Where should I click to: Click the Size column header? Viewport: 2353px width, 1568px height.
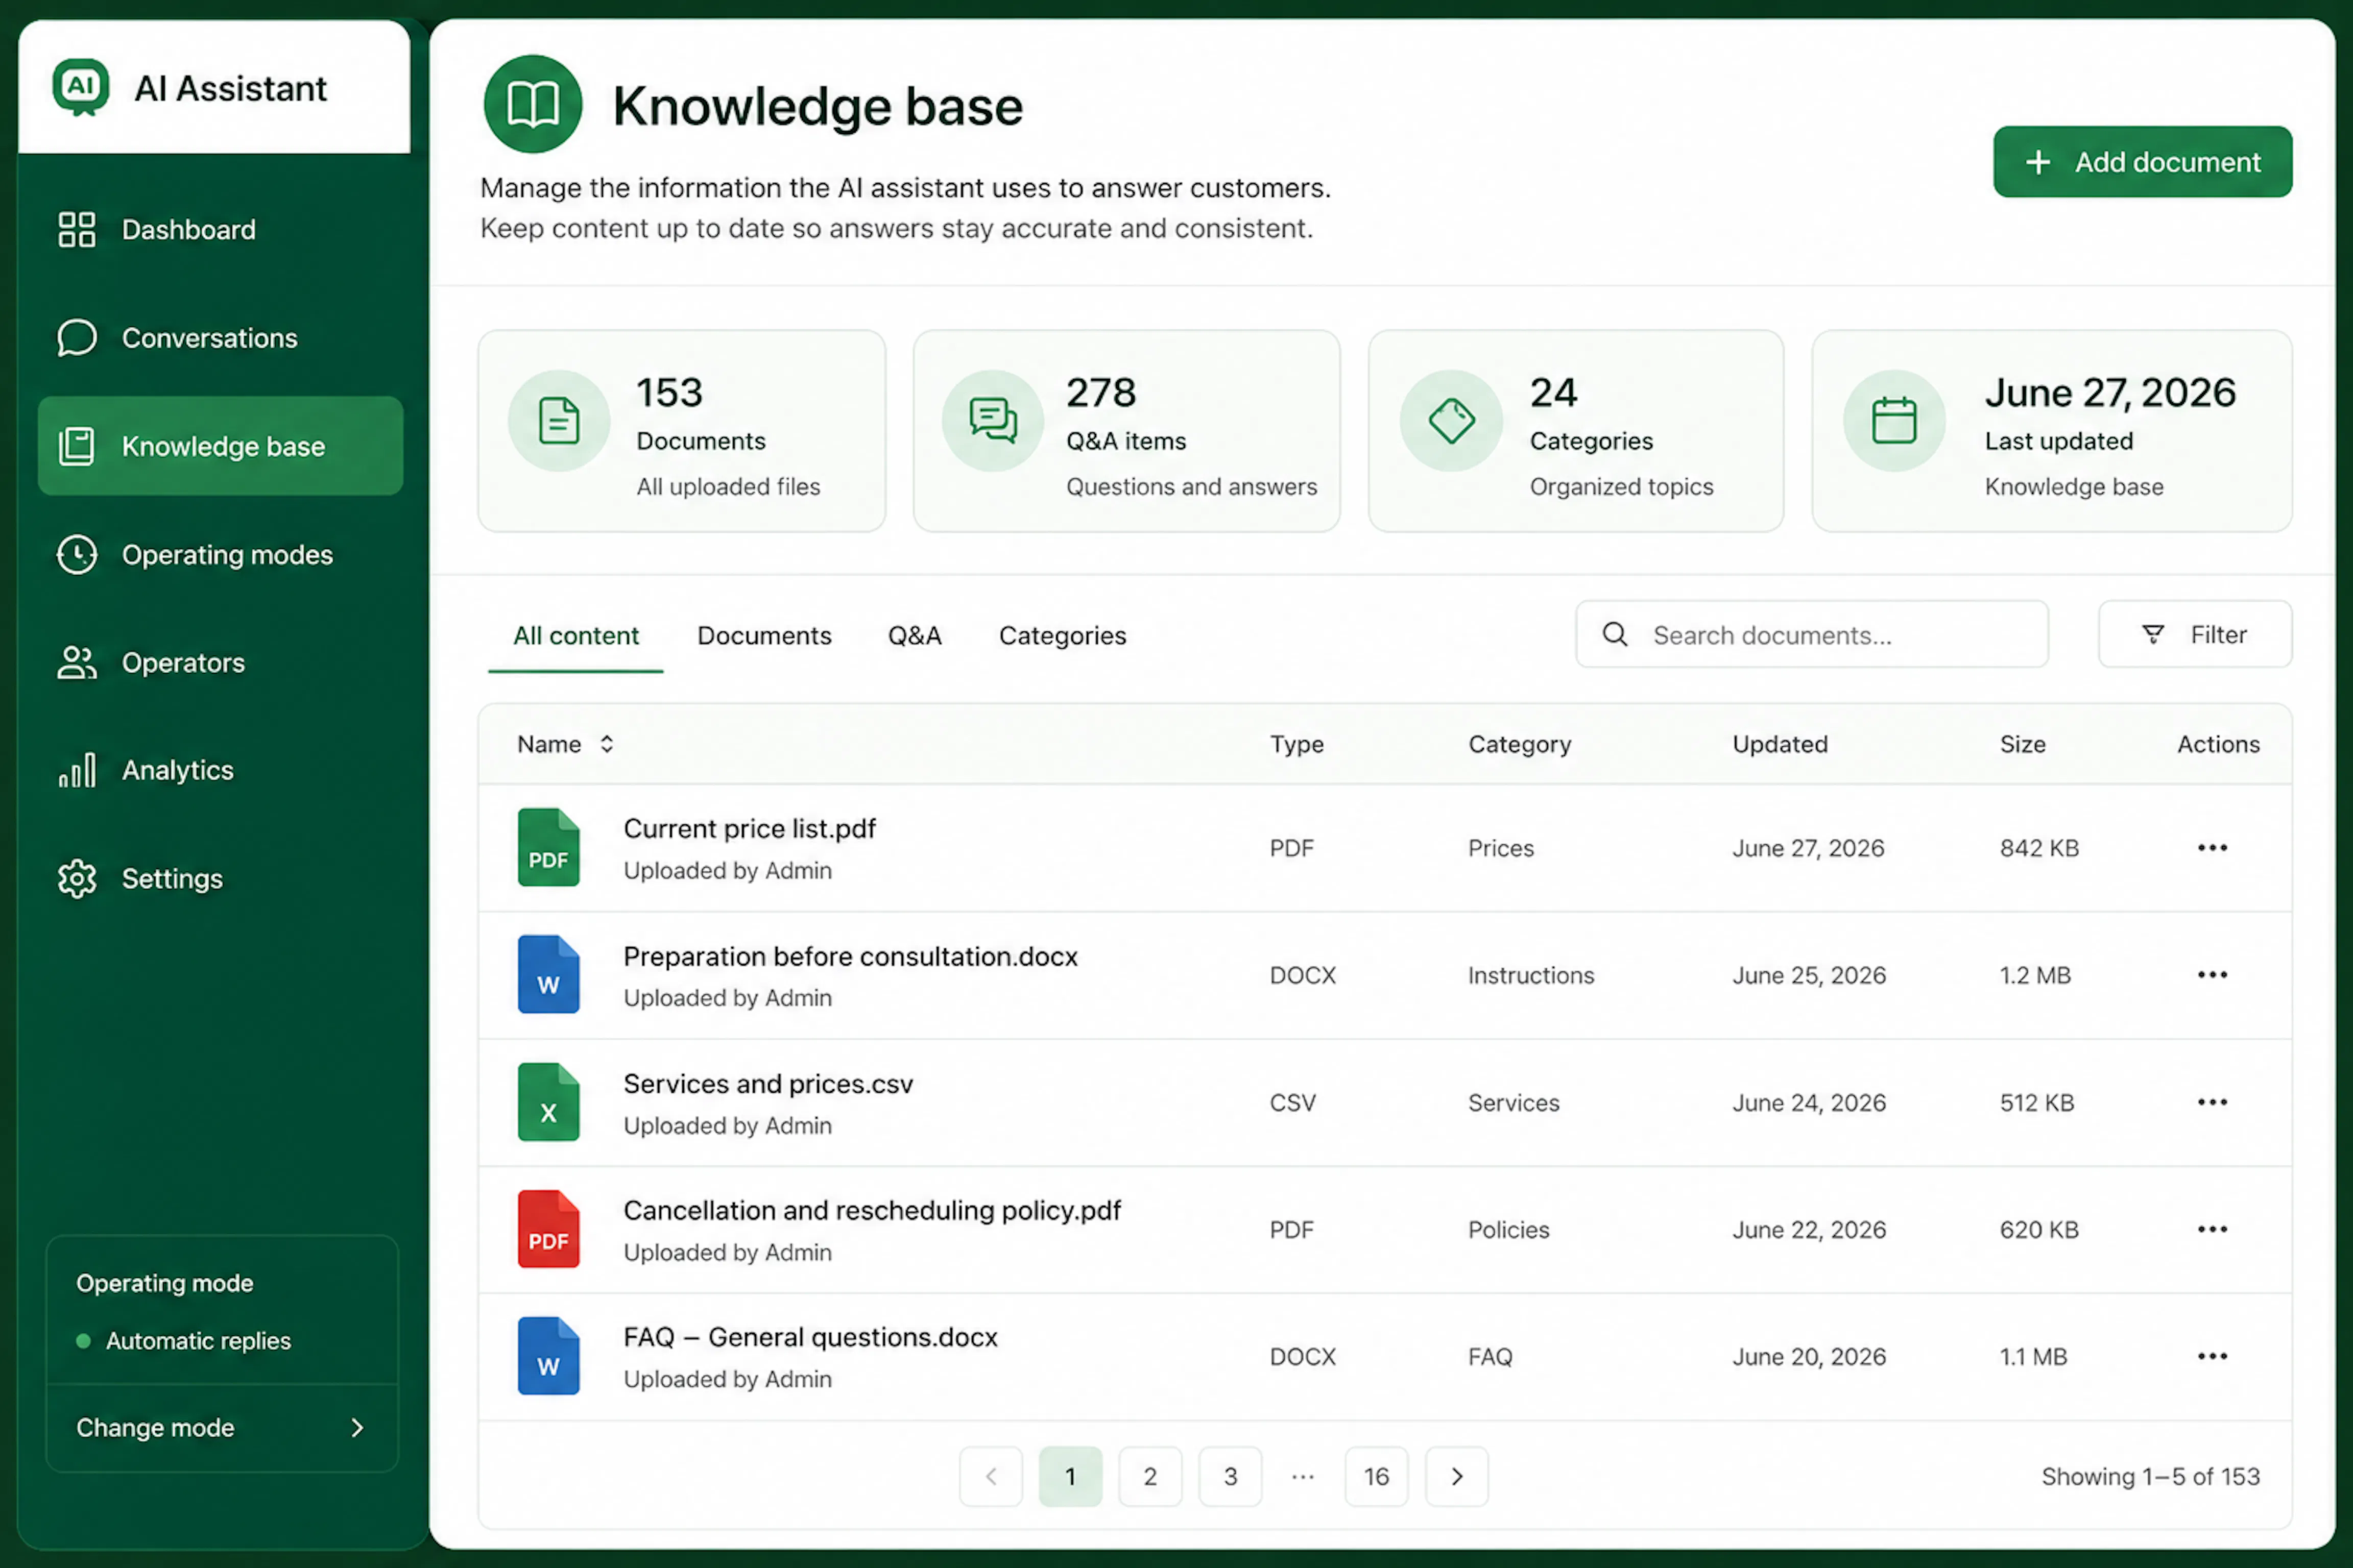(2022, 744)
